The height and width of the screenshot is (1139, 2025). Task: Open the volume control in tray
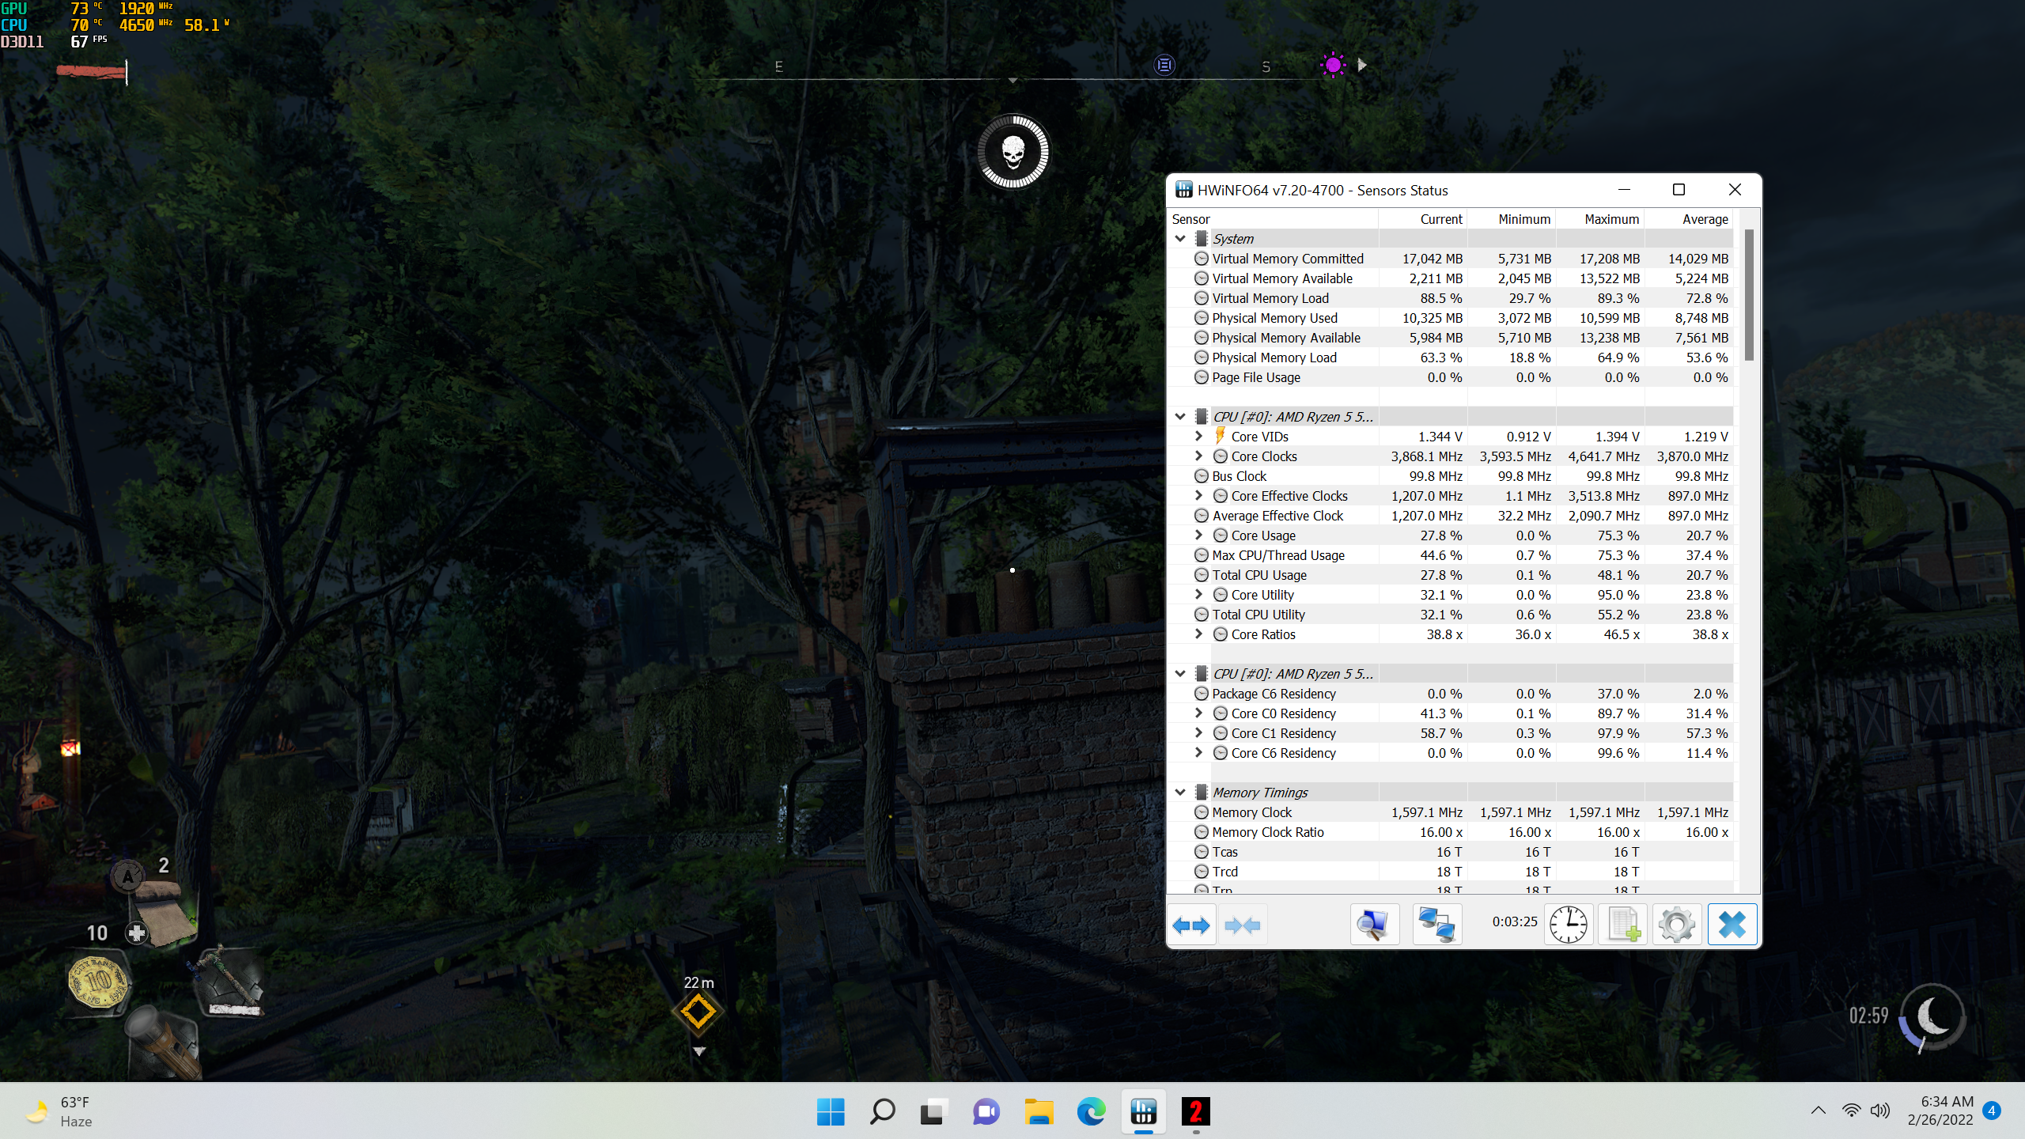click(x=1880, y=1111)
